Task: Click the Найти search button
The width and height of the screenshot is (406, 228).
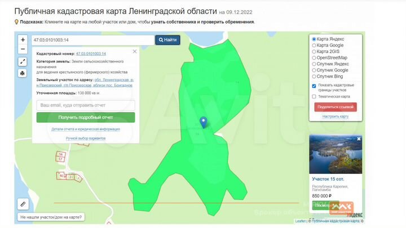Action: [167, 40]
